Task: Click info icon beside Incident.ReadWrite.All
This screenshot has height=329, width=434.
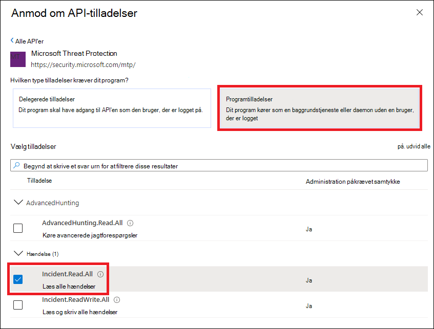Action: (x=117, y=300)
